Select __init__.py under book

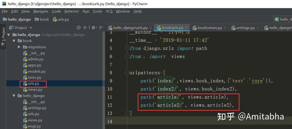(36, 53)
